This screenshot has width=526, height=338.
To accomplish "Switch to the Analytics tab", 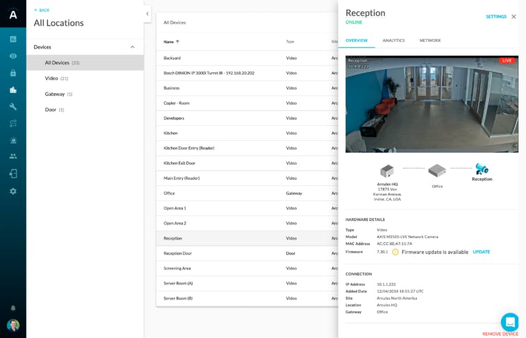I will tap(394, 40).
